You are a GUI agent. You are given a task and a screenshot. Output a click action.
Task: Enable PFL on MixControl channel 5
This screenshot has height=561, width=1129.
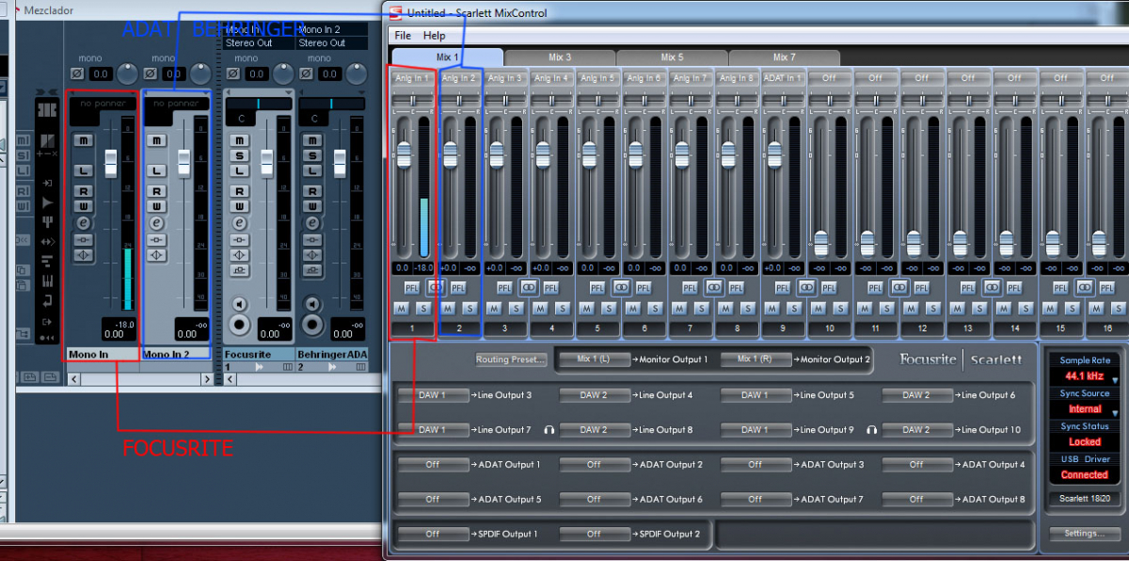[597, 287]
